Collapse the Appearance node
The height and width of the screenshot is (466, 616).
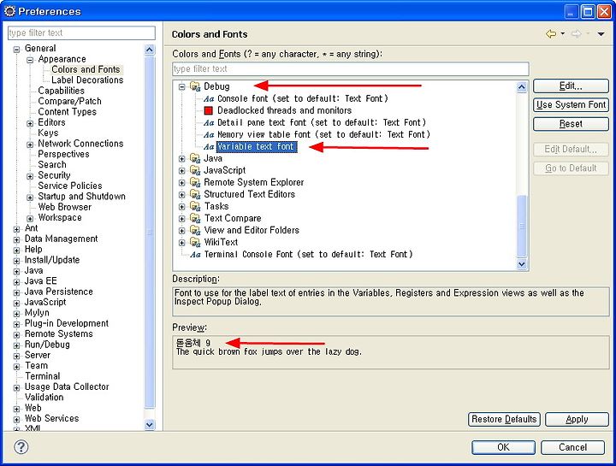click(x=30, y=60)
